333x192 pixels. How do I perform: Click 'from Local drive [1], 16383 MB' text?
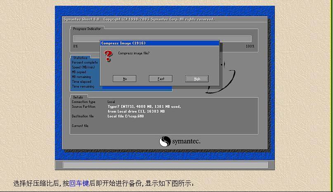point(136,111)
